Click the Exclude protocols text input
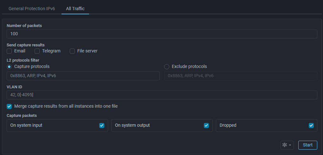The width and height of the screenshot is (323, 155). [241, 76]
